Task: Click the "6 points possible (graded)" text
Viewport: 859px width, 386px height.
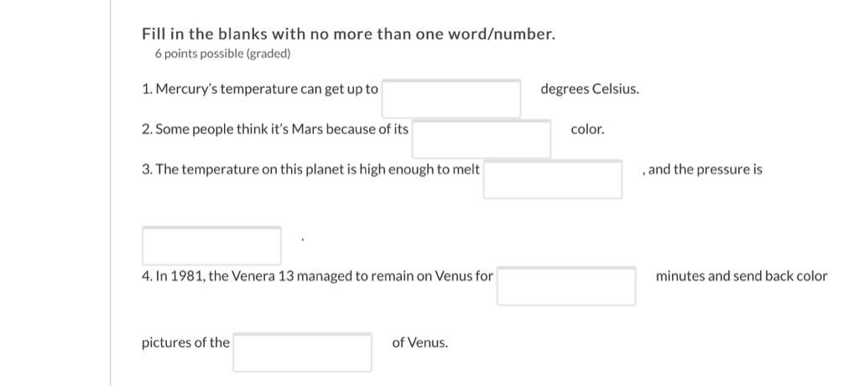Action: pyautogui.click(x=222, y=54)
